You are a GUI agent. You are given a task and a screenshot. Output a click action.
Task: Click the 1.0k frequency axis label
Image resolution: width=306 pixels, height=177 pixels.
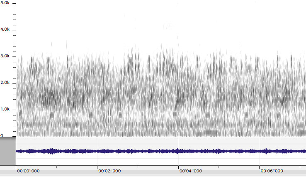[x=7, y=109]
